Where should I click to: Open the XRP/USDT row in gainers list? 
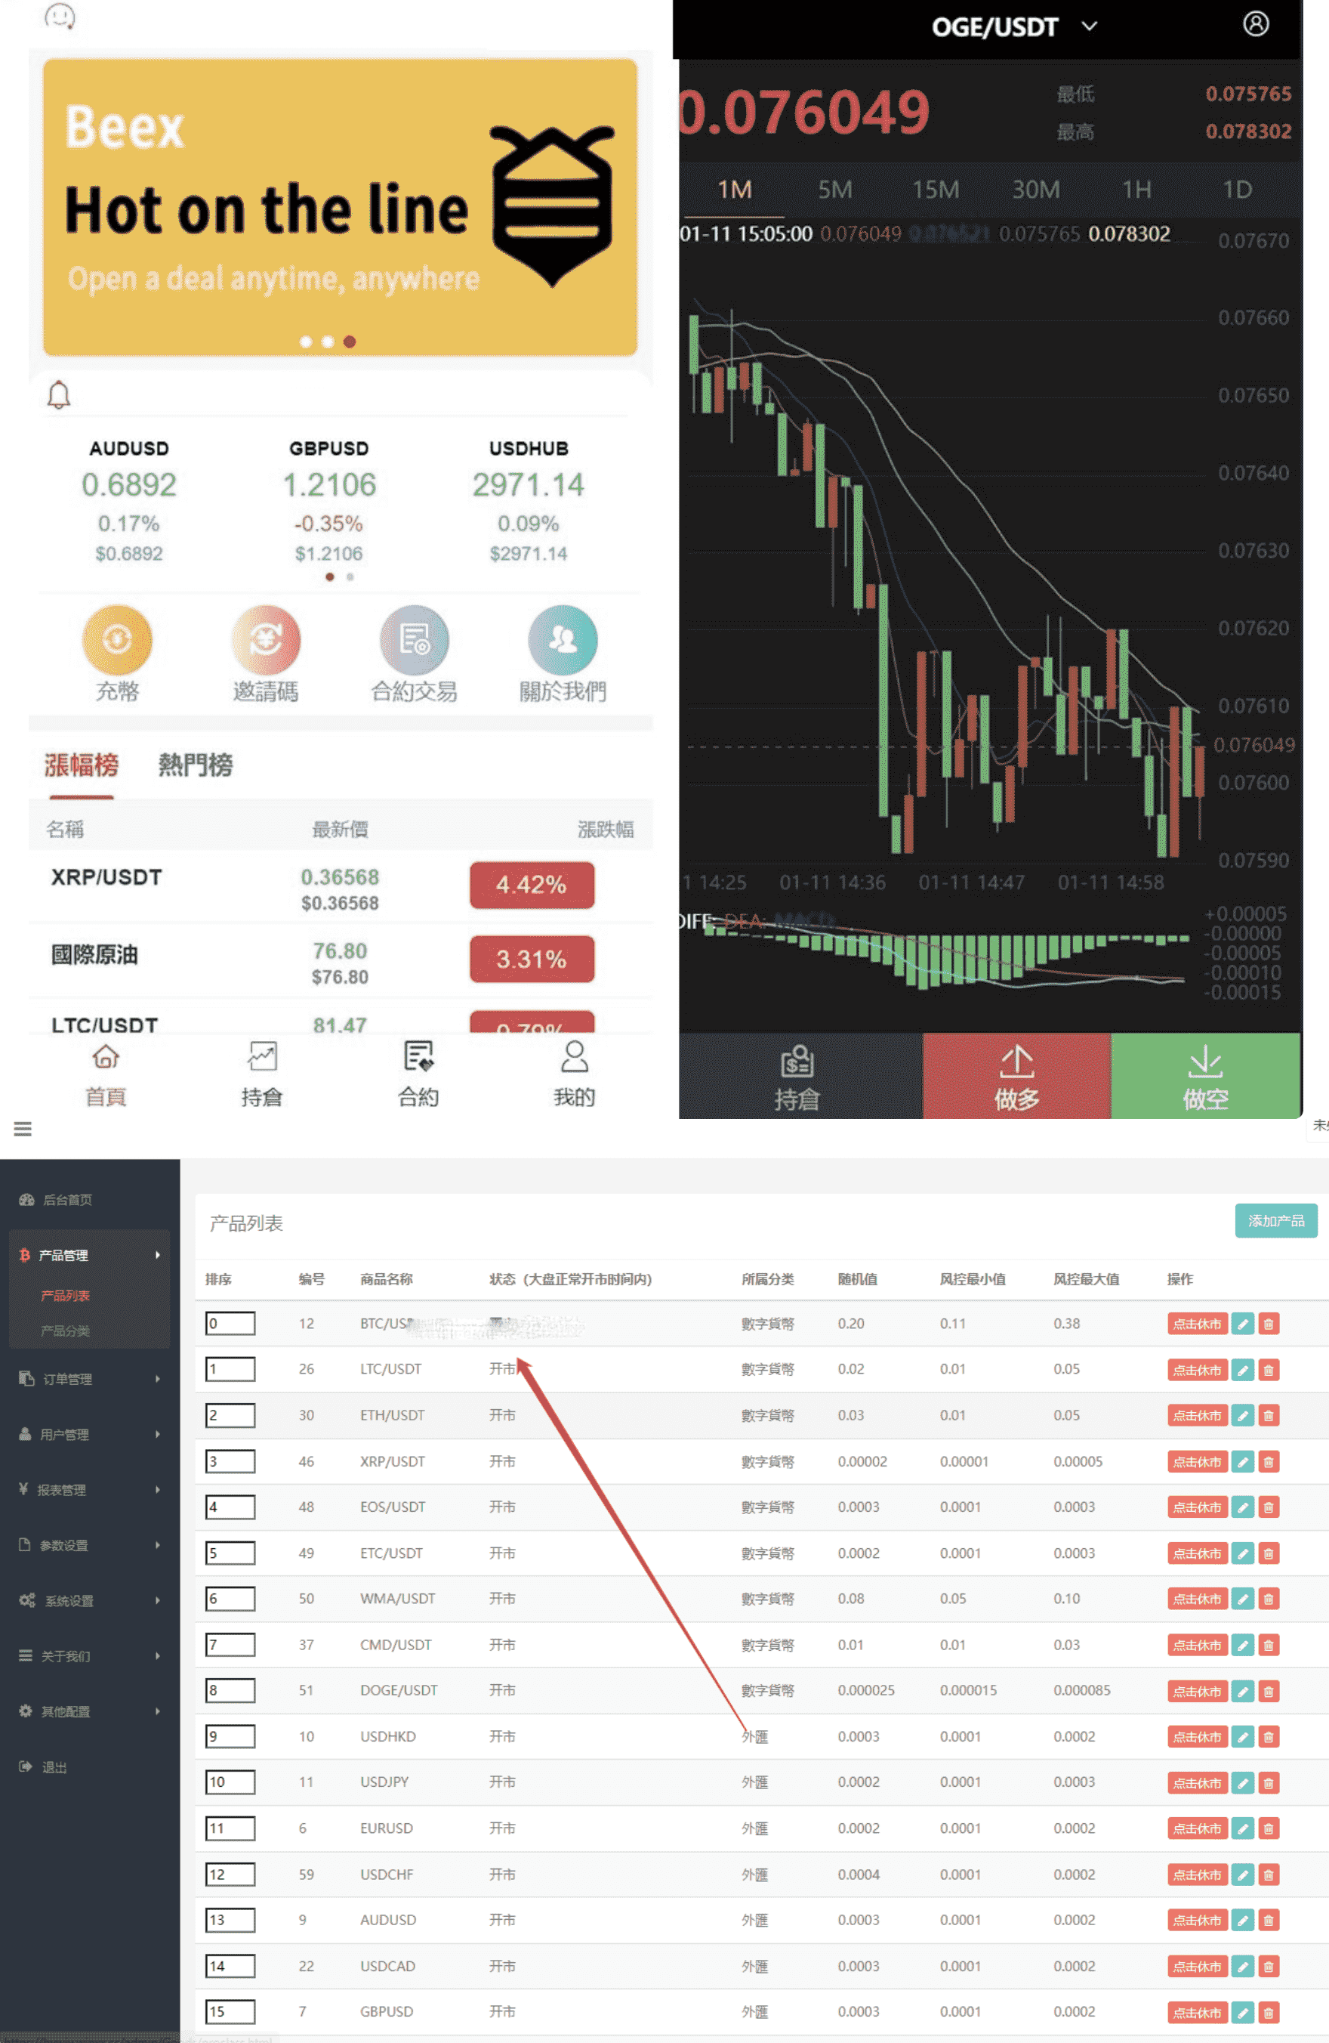341,888
